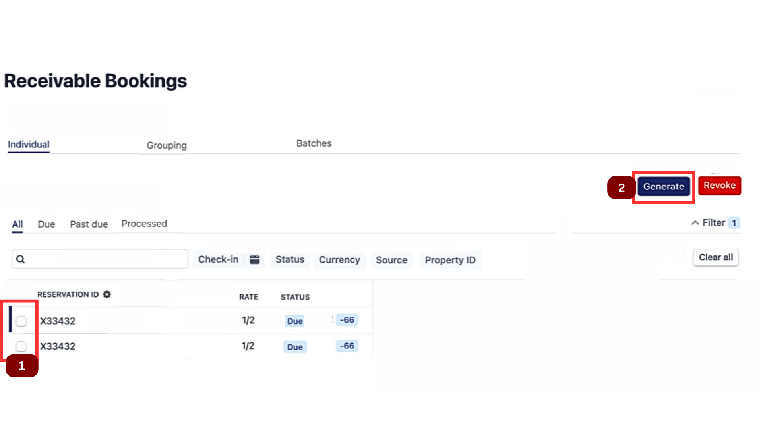Switch to the Batches tab
This screenshot has width=763, height=429.
tap(314, 143)
